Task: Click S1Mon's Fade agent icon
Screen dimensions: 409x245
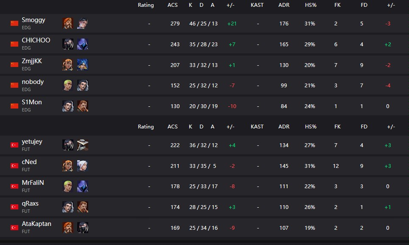Action: click(x=67, y=106)
